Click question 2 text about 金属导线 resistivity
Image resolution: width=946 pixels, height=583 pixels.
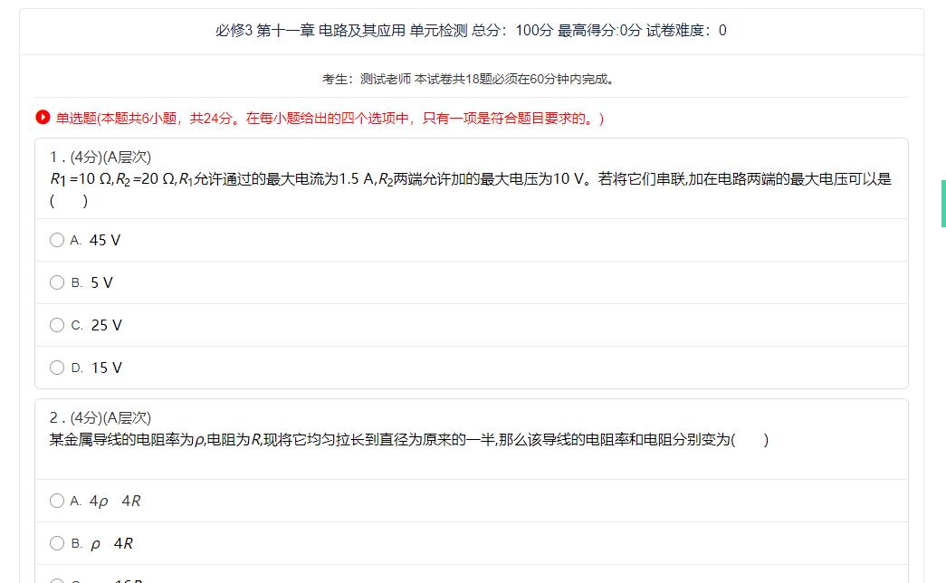coord(389,440)
